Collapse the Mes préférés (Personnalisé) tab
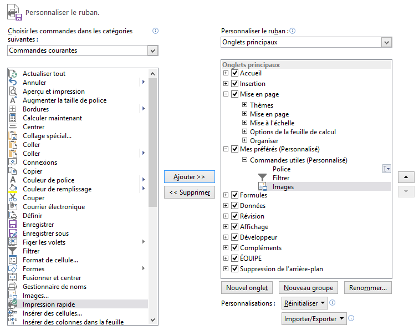The height and width of the screenshot is (330, 419). point(226,149)
